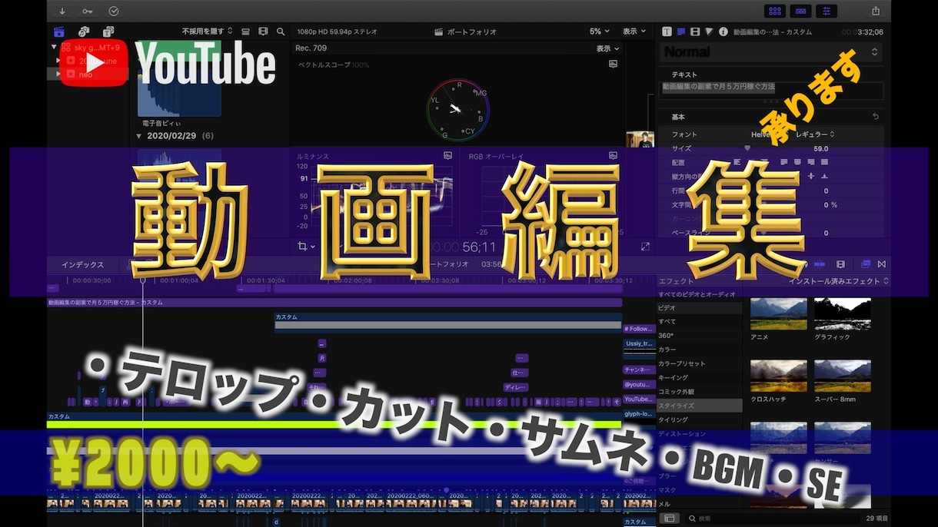938x527 pixels.
Task: Open the viewer 表示 options dropdown
Action: pos(634,31)
